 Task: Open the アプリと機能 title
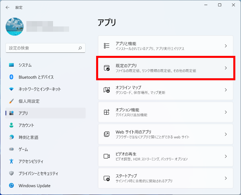coord(126,43)
